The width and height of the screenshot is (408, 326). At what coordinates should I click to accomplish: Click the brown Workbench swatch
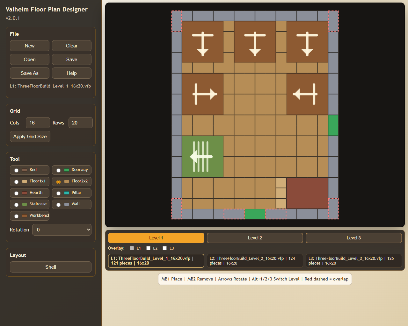coord(25,216)
